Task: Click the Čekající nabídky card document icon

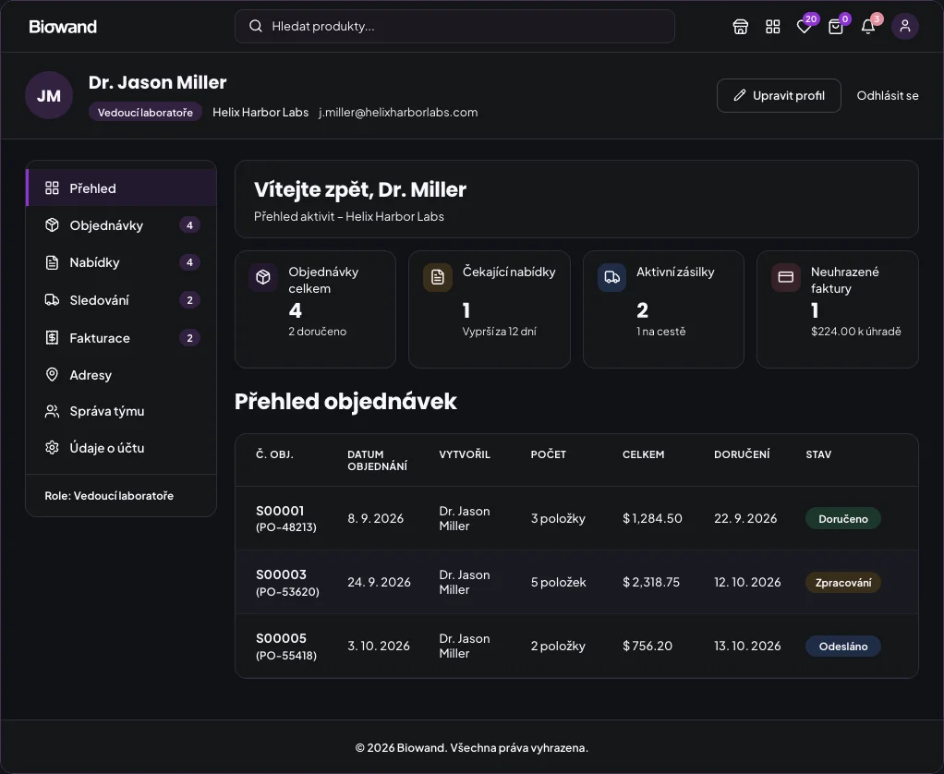Action: click(x=438, y=277)
